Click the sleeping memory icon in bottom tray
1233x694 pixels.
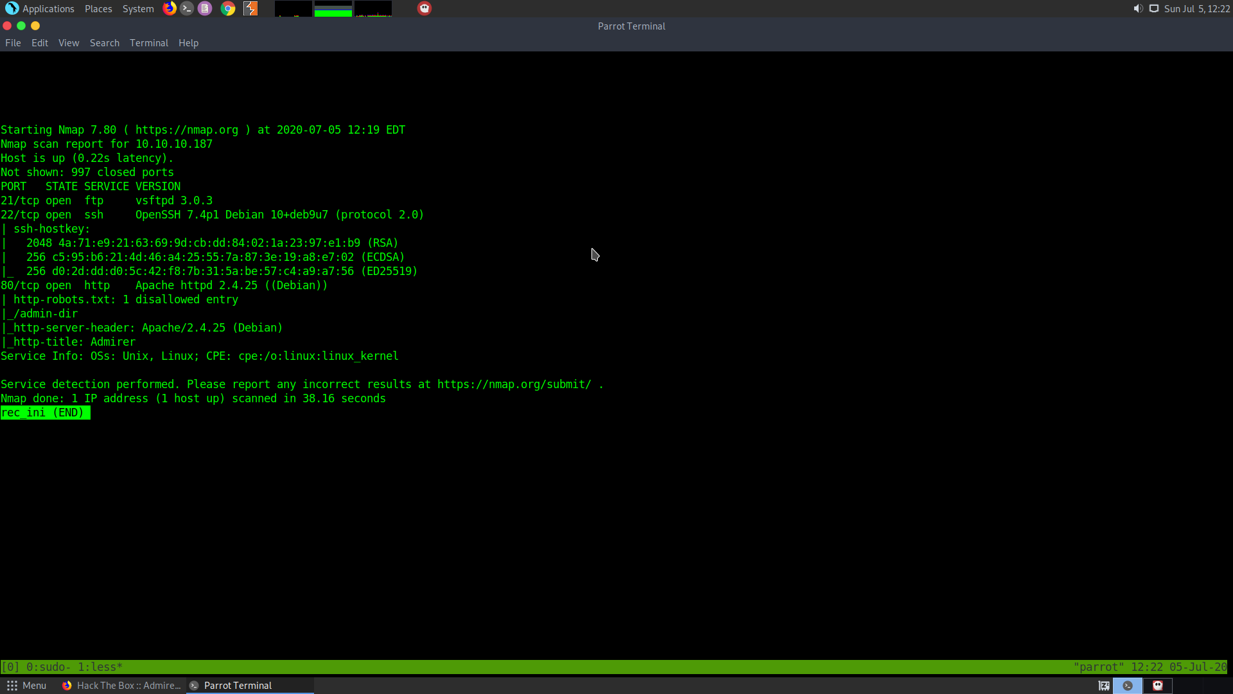click(x=1104, y=686)
